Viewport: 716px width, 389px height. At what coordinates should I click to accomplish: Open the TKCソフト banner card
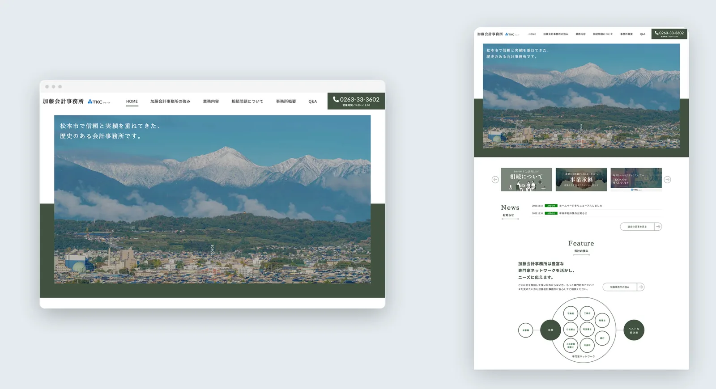[x=636, y=180]
